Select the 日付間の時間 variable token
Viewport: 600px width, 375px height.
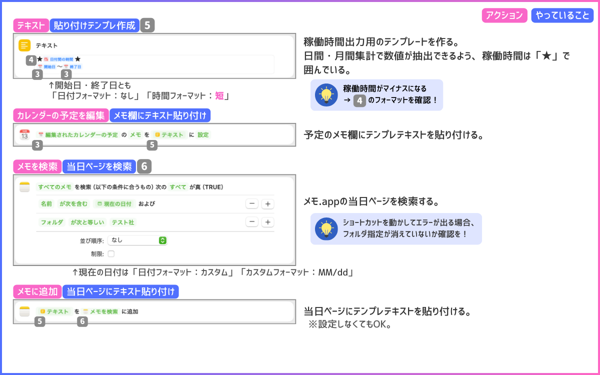pyautogui.click(x=58, y=59)
